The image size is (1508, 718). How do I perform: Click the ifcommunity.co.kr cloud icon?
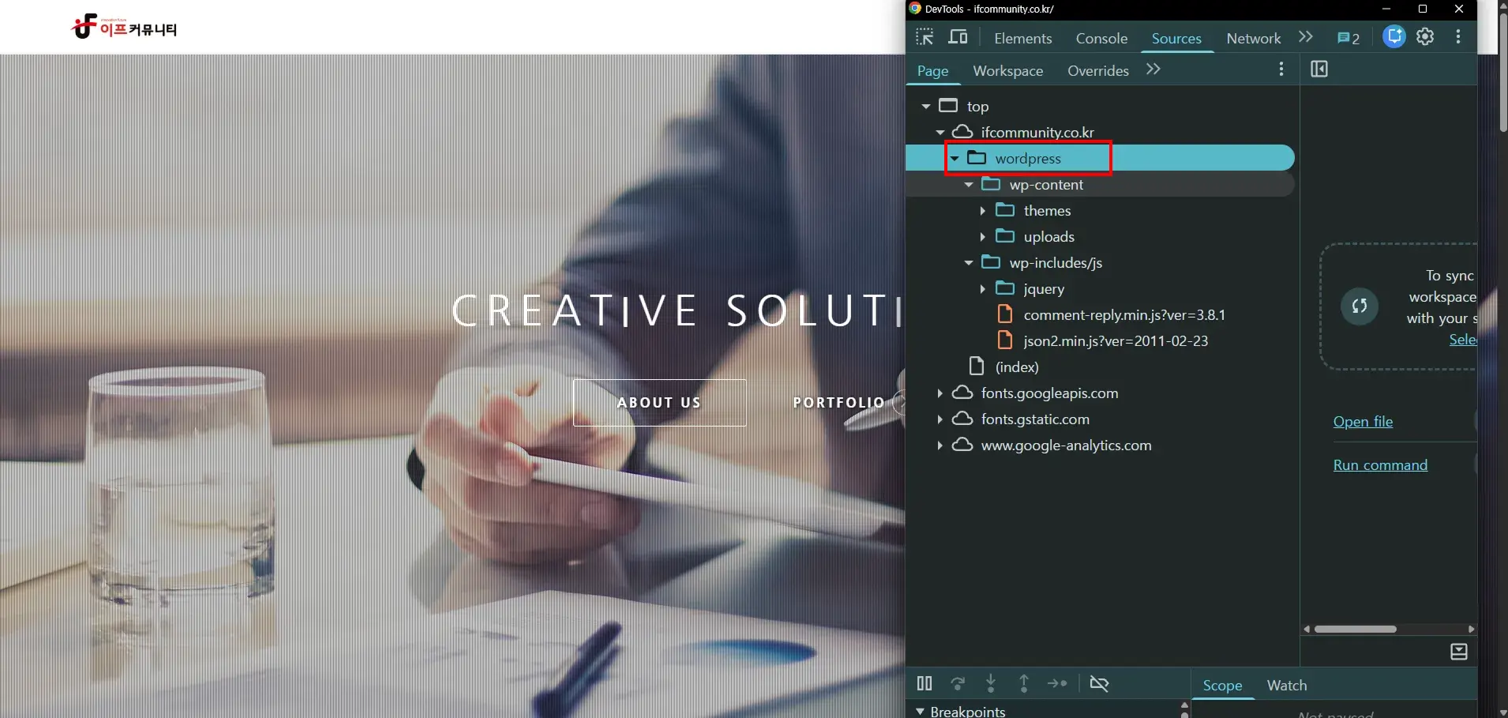tap(962, 131)
